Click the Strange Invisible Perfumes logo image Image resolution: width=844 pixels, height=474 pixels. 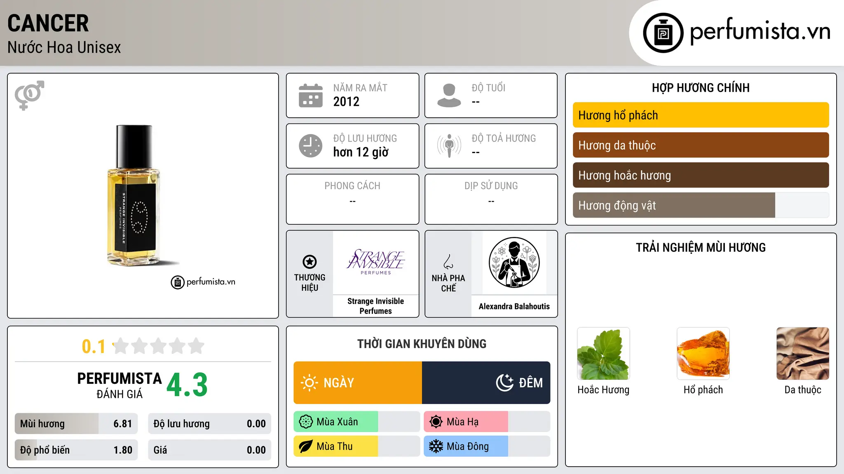point(375,262)
